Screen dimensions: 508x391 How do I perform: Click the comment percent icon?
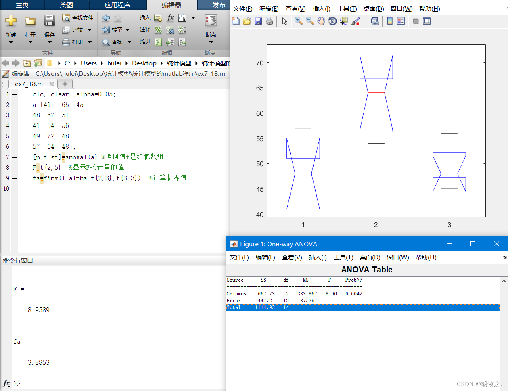coord(158,30)
